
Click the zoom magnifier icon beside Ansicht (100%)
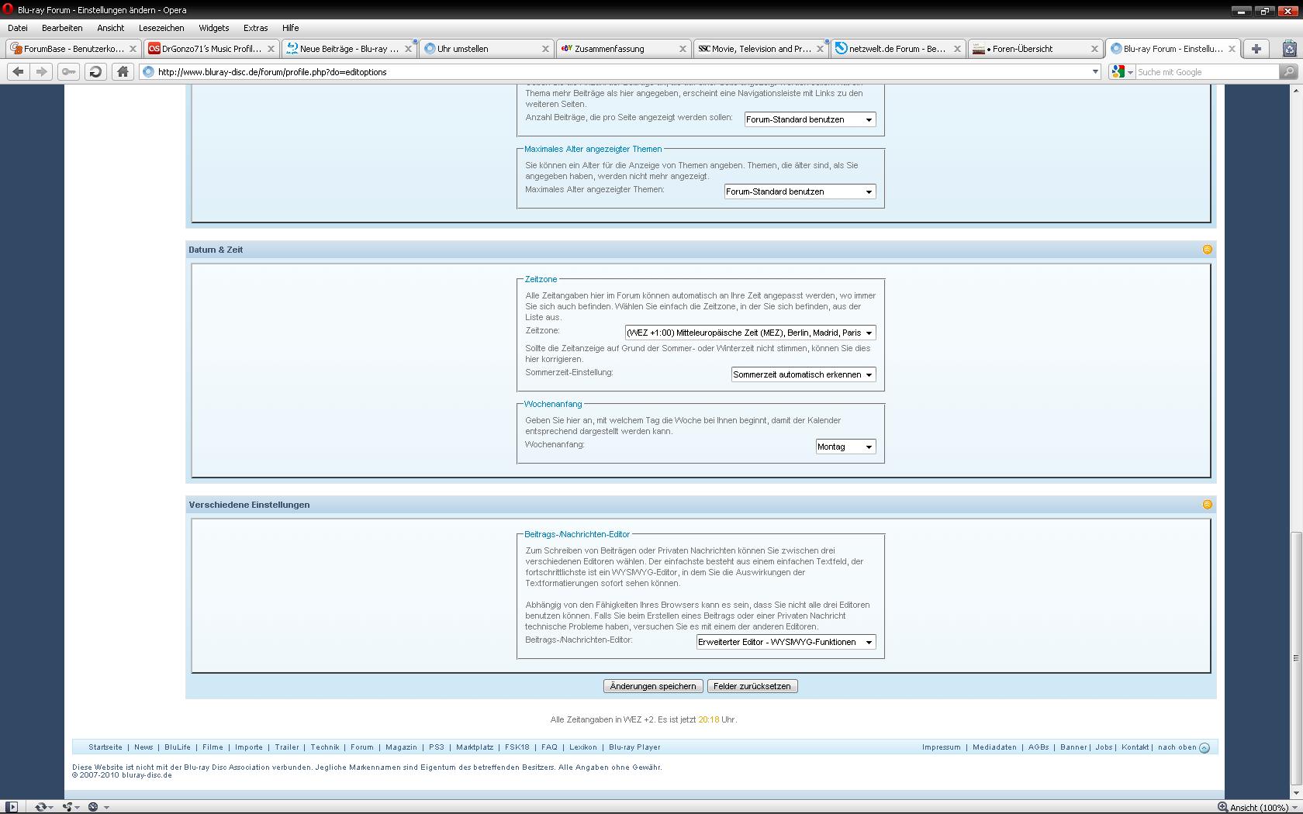(1222, 807)
